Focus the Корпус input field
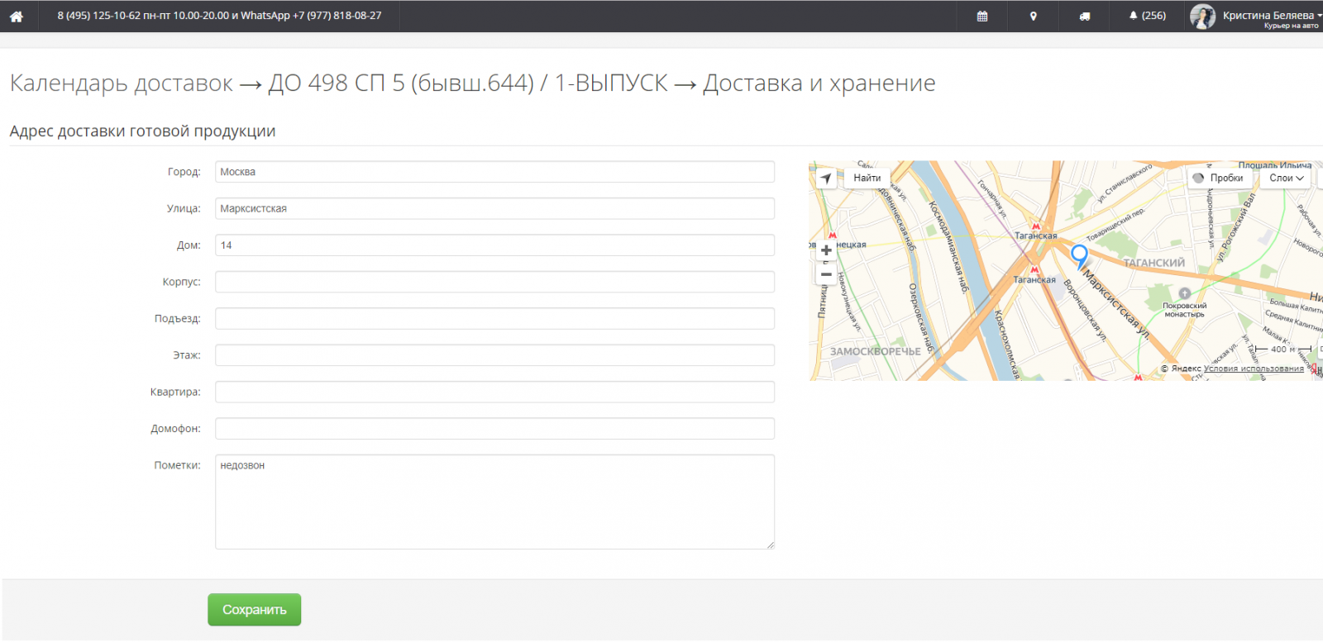The width and height of the screenshot is (1323, 642). [x=494, y=282]
